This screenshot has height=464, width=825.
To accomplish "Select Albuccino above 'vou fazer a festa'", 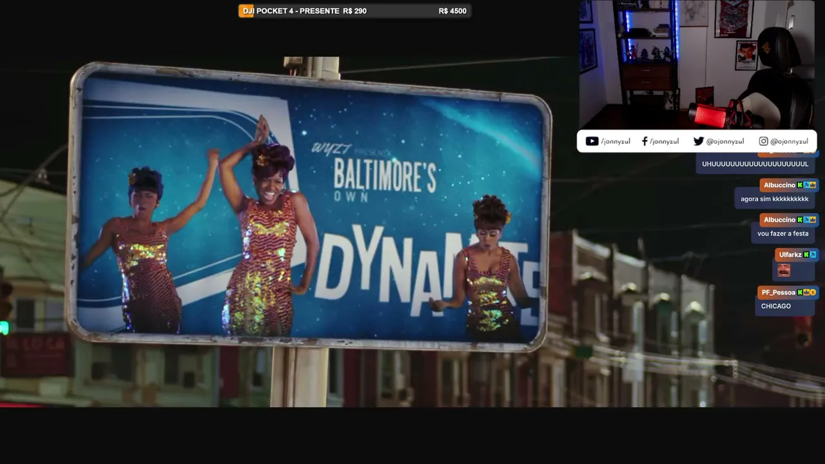I will coord(779,220).
